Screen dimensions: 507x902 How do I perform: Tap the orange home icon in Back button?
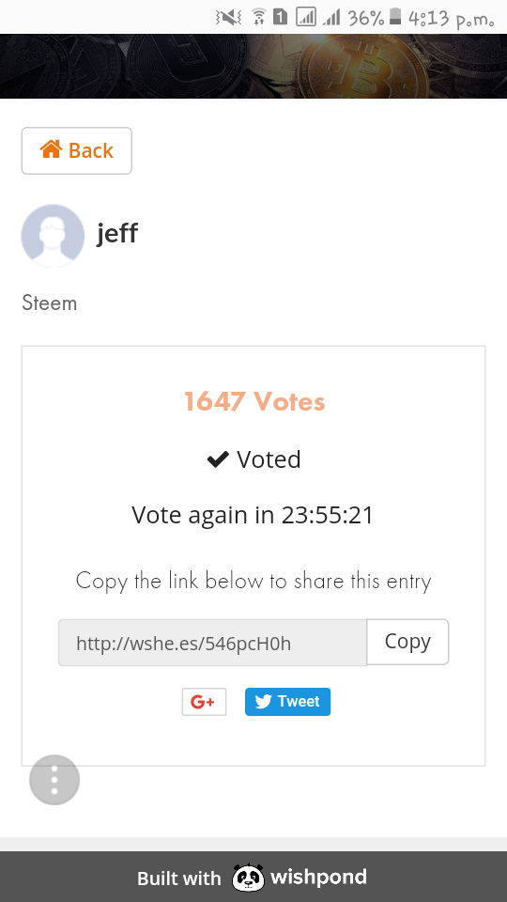[x=51, y=149]
